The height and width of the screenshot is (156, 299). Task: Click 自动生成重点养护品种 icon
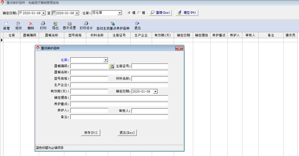coord(113,24)
